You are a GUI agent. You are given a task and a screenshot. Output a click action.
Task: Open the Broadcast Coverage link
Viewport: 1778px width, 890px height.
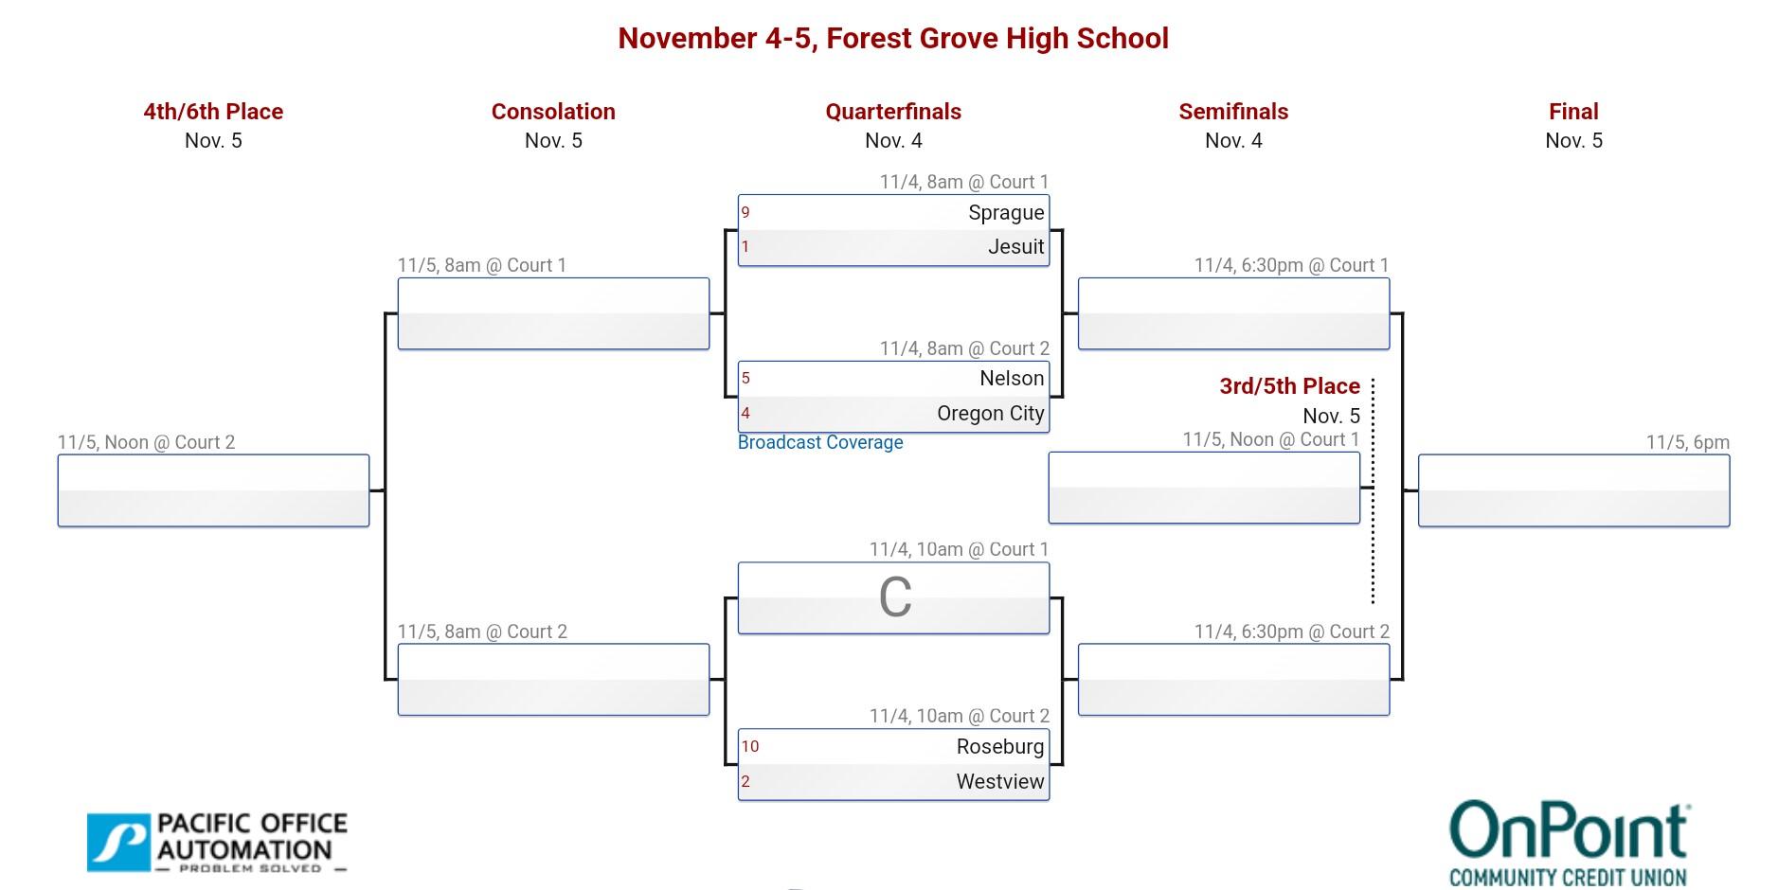[x=820, y=442]
